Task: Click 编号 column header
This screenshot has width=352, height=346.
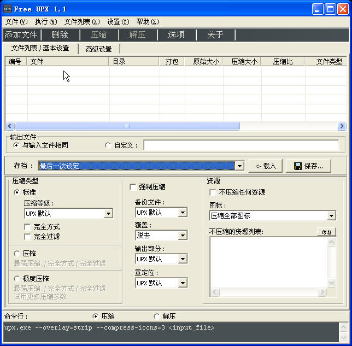Action: tap(16, 62)
